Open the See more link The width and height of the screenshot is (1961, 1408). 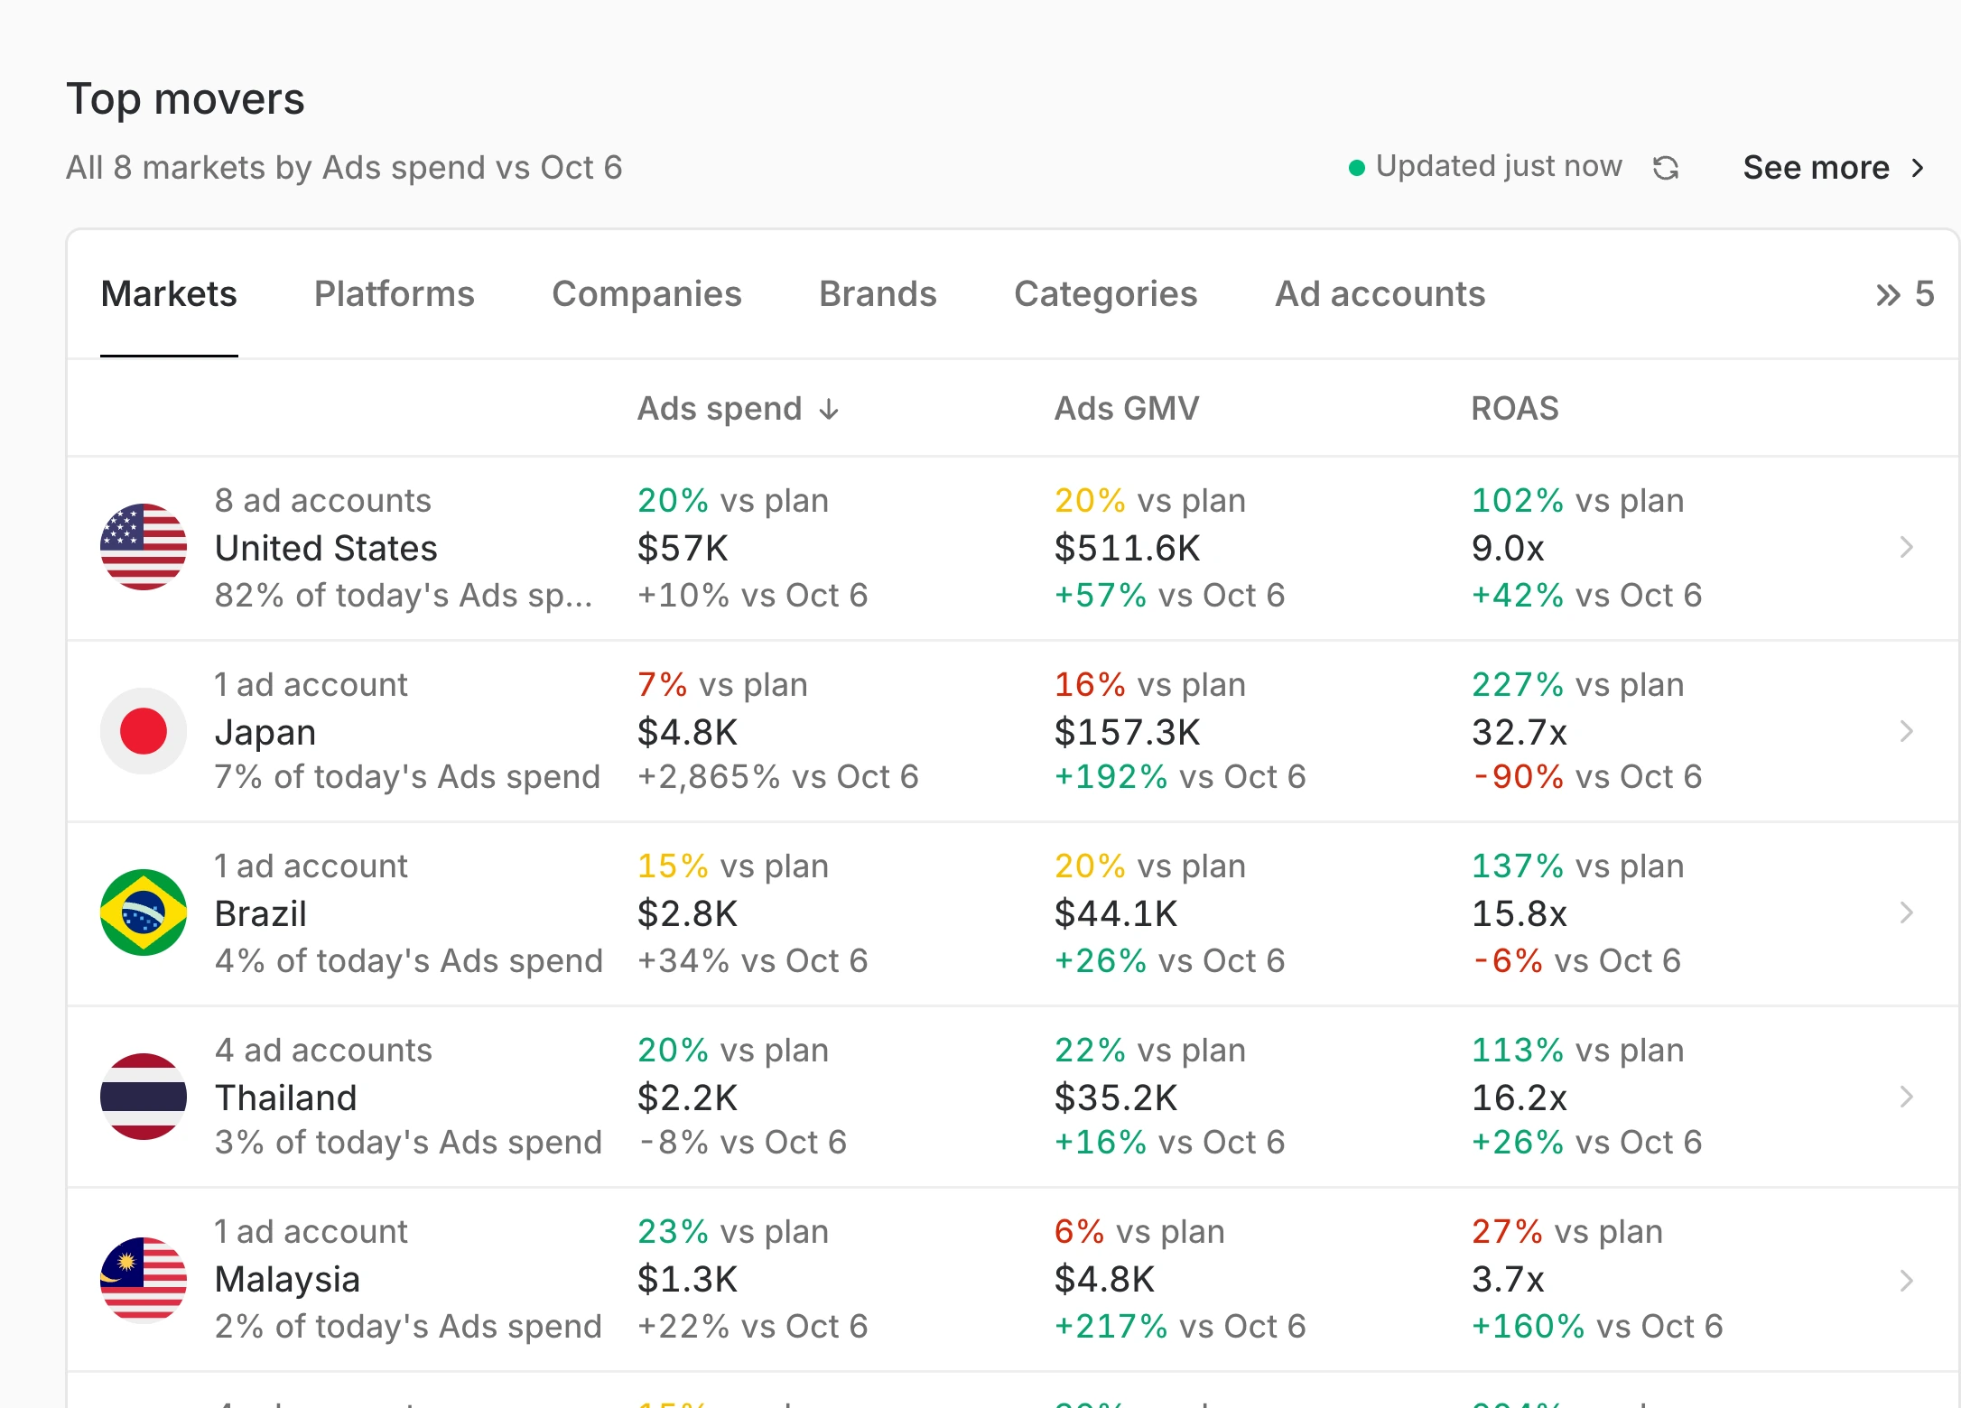tap(1834, 168)
